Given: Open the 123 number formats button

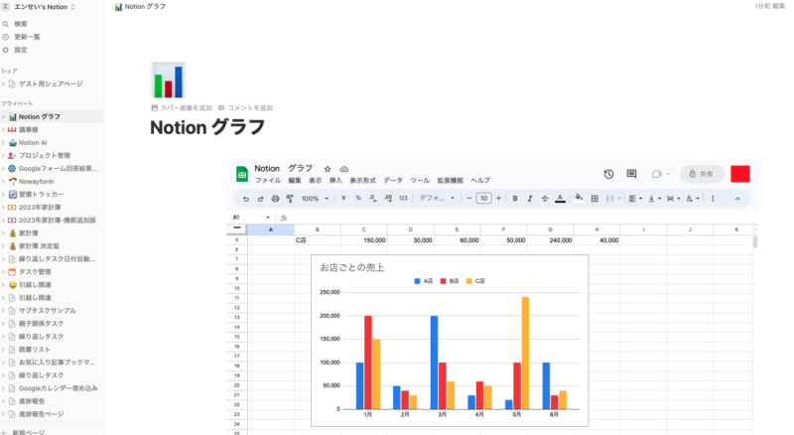Looking at the screenshot, I should 403,199.
